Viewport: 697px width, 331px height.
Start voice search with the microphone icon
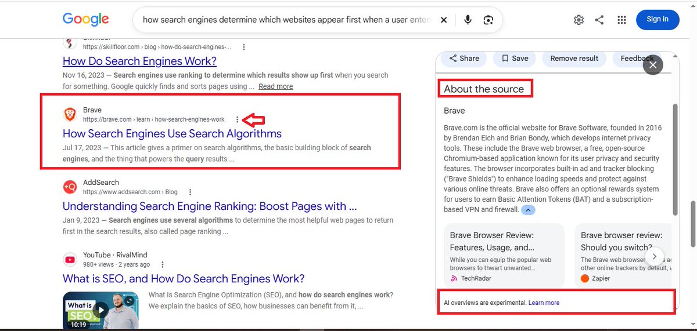(x=468, y=20)
